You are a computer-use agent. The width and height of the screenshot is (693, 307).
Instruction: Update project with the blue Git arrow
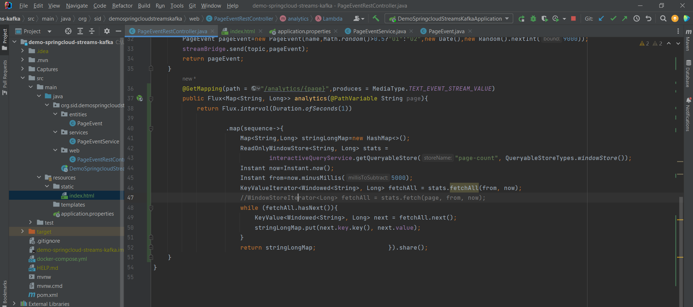click(x=601, y=18)
